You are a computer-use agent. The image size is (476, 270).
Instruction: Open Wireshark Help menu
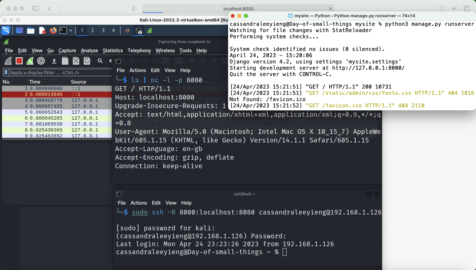(x=201, y=51)
